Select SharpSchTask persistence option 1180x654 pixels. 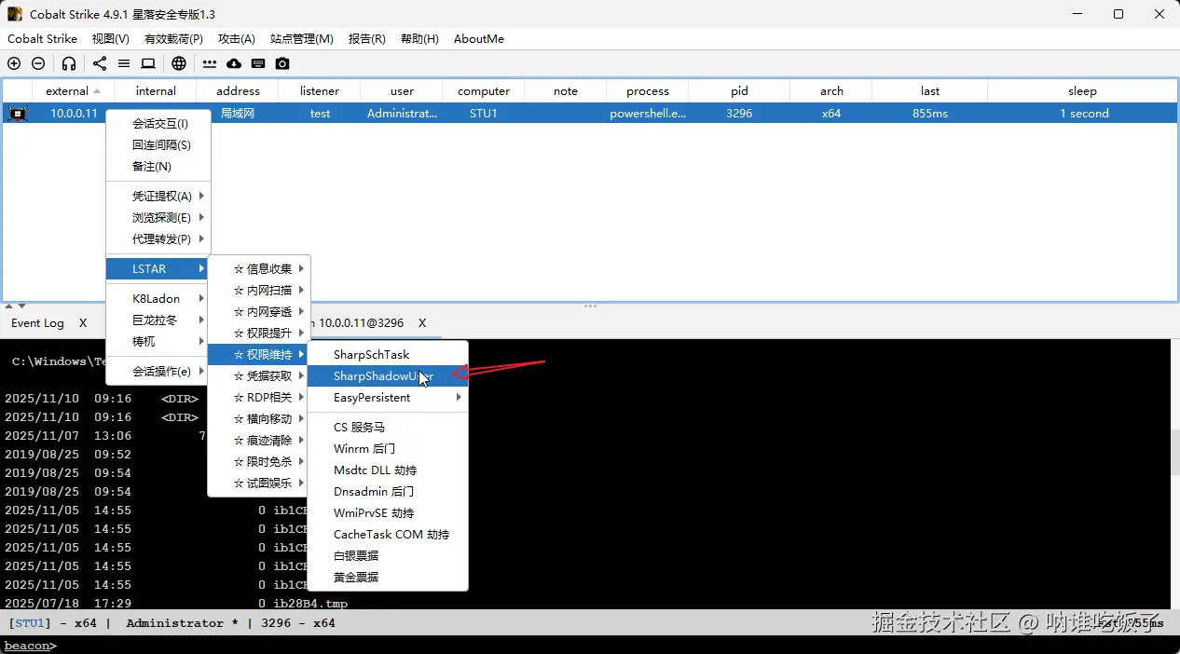(x=388, y=355)
